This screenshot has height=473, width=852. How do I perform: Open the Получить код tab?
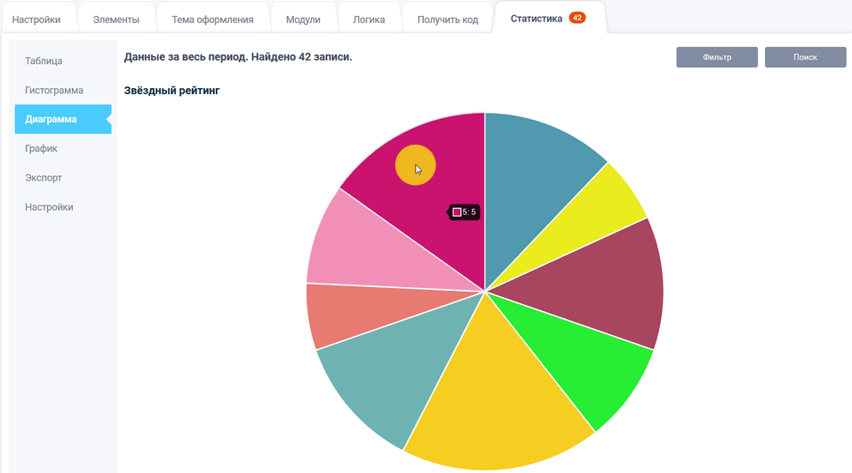click(x=448, y=20)
